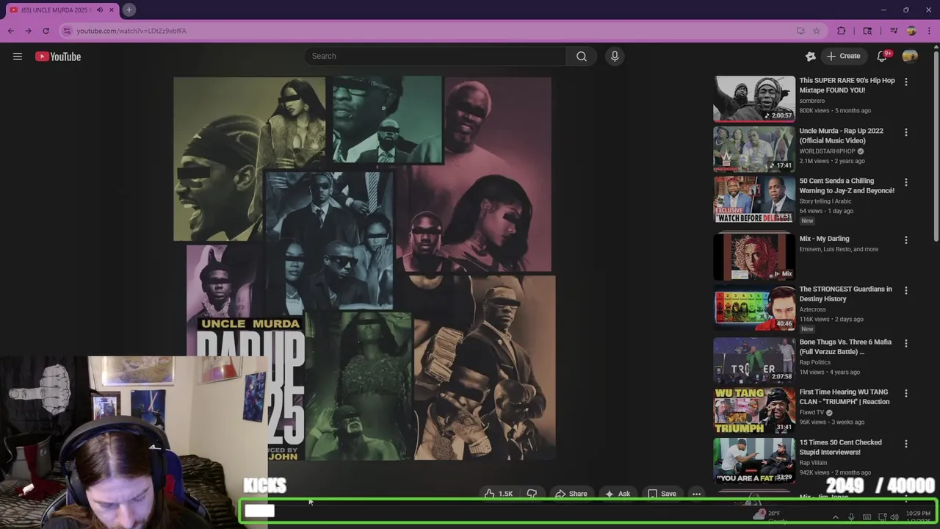Click the install/cast icon in address bar
Image resolution: width=940 pixels, height=529 pixels.
point(800,31)
